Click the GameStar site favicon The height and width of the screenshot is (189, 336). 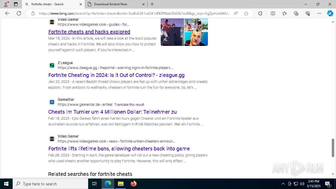point(52,102)
